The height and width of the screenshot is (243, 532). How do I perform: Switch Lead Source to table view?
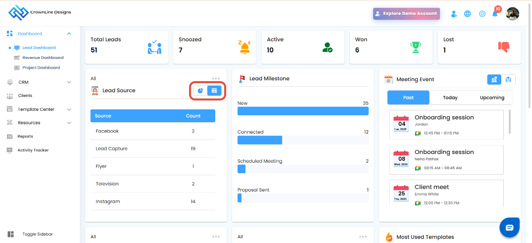pos(214,91)
